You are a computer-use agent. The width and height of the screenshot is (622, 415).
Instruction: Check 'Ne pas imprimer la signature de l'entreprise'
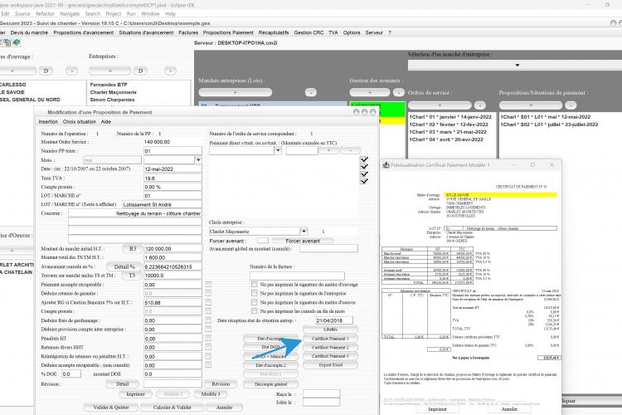pyautogui.click(x=255, y=293)
